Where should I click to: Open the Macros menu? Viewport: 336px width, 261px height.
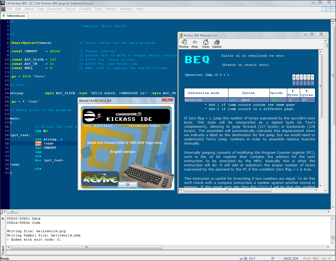point(111,9)
